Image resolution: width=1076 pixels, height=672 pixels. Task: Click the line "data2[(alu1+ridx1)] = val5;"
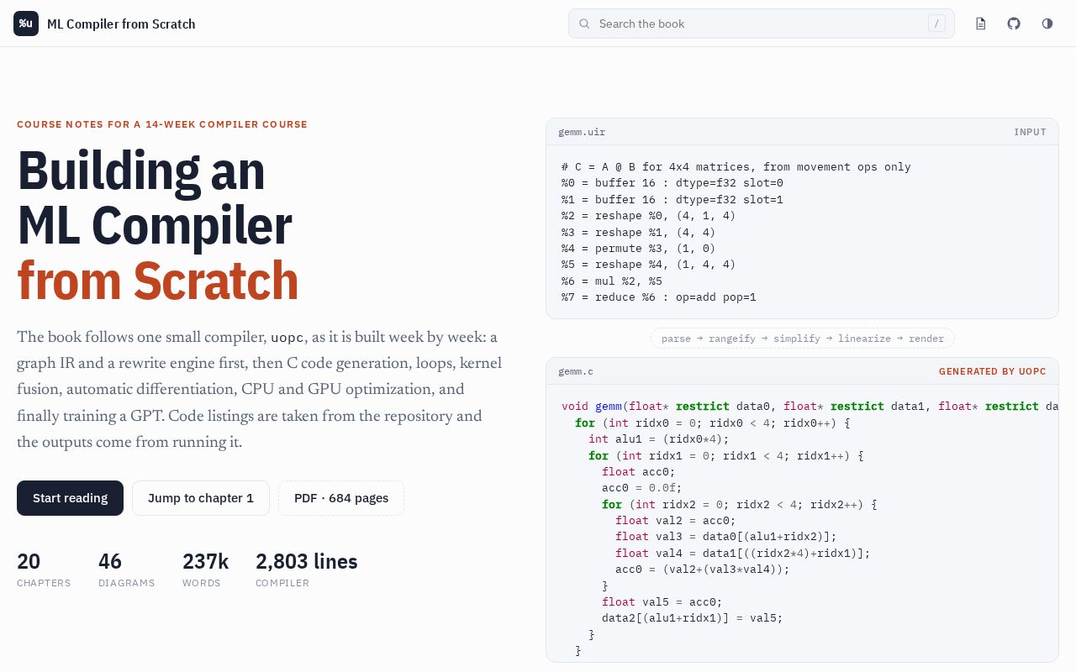pos(693,617)
